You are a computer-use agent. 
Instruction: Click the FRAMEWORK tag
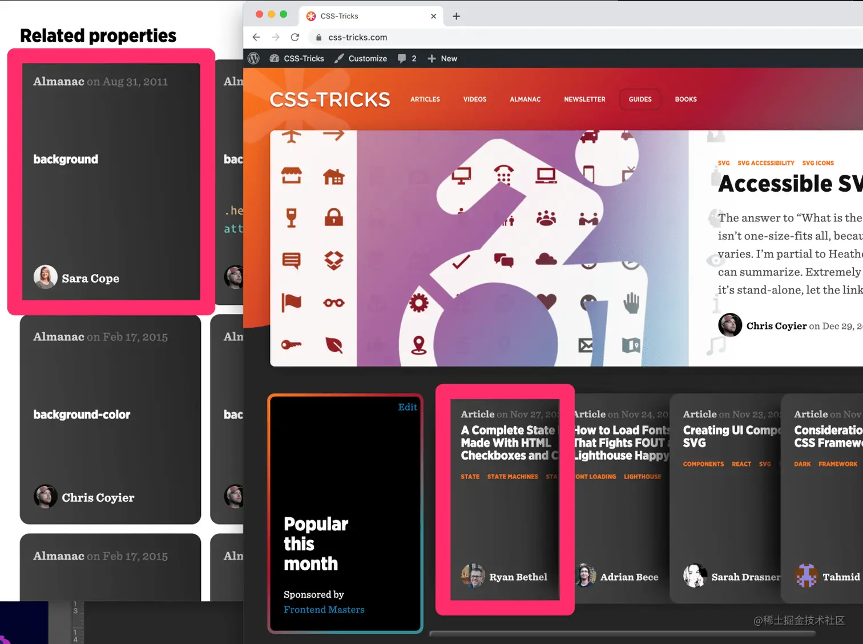pos(838,464)
